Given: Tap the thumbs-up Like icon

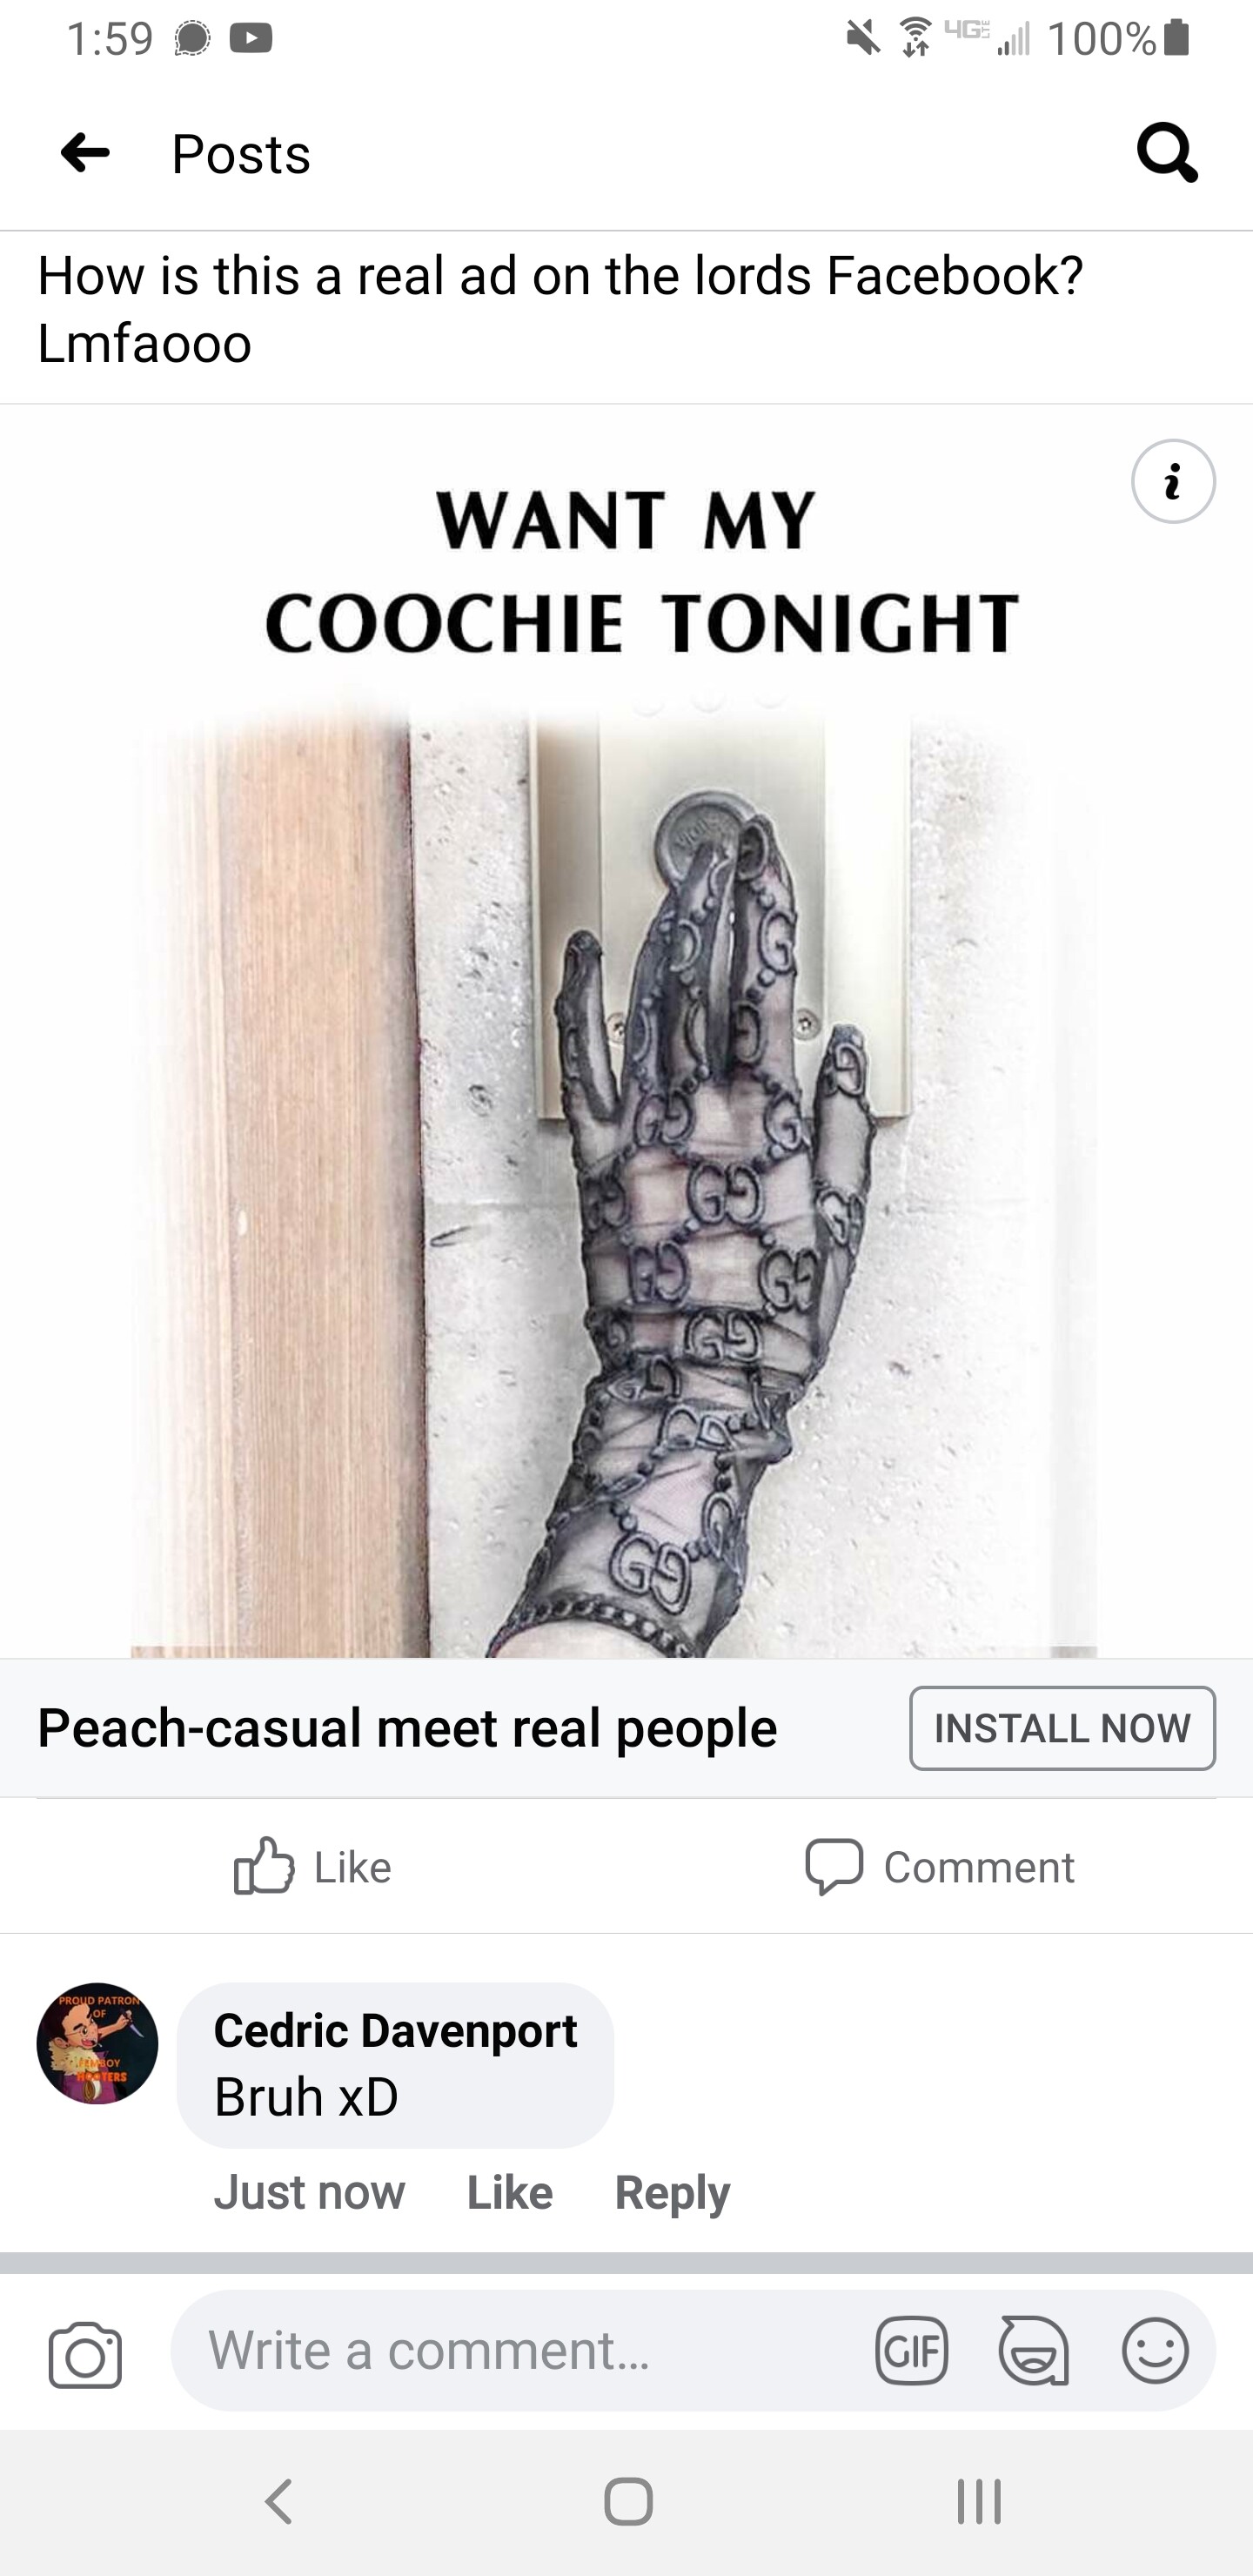Looking at the screenshot, I should pos(264,1866).
